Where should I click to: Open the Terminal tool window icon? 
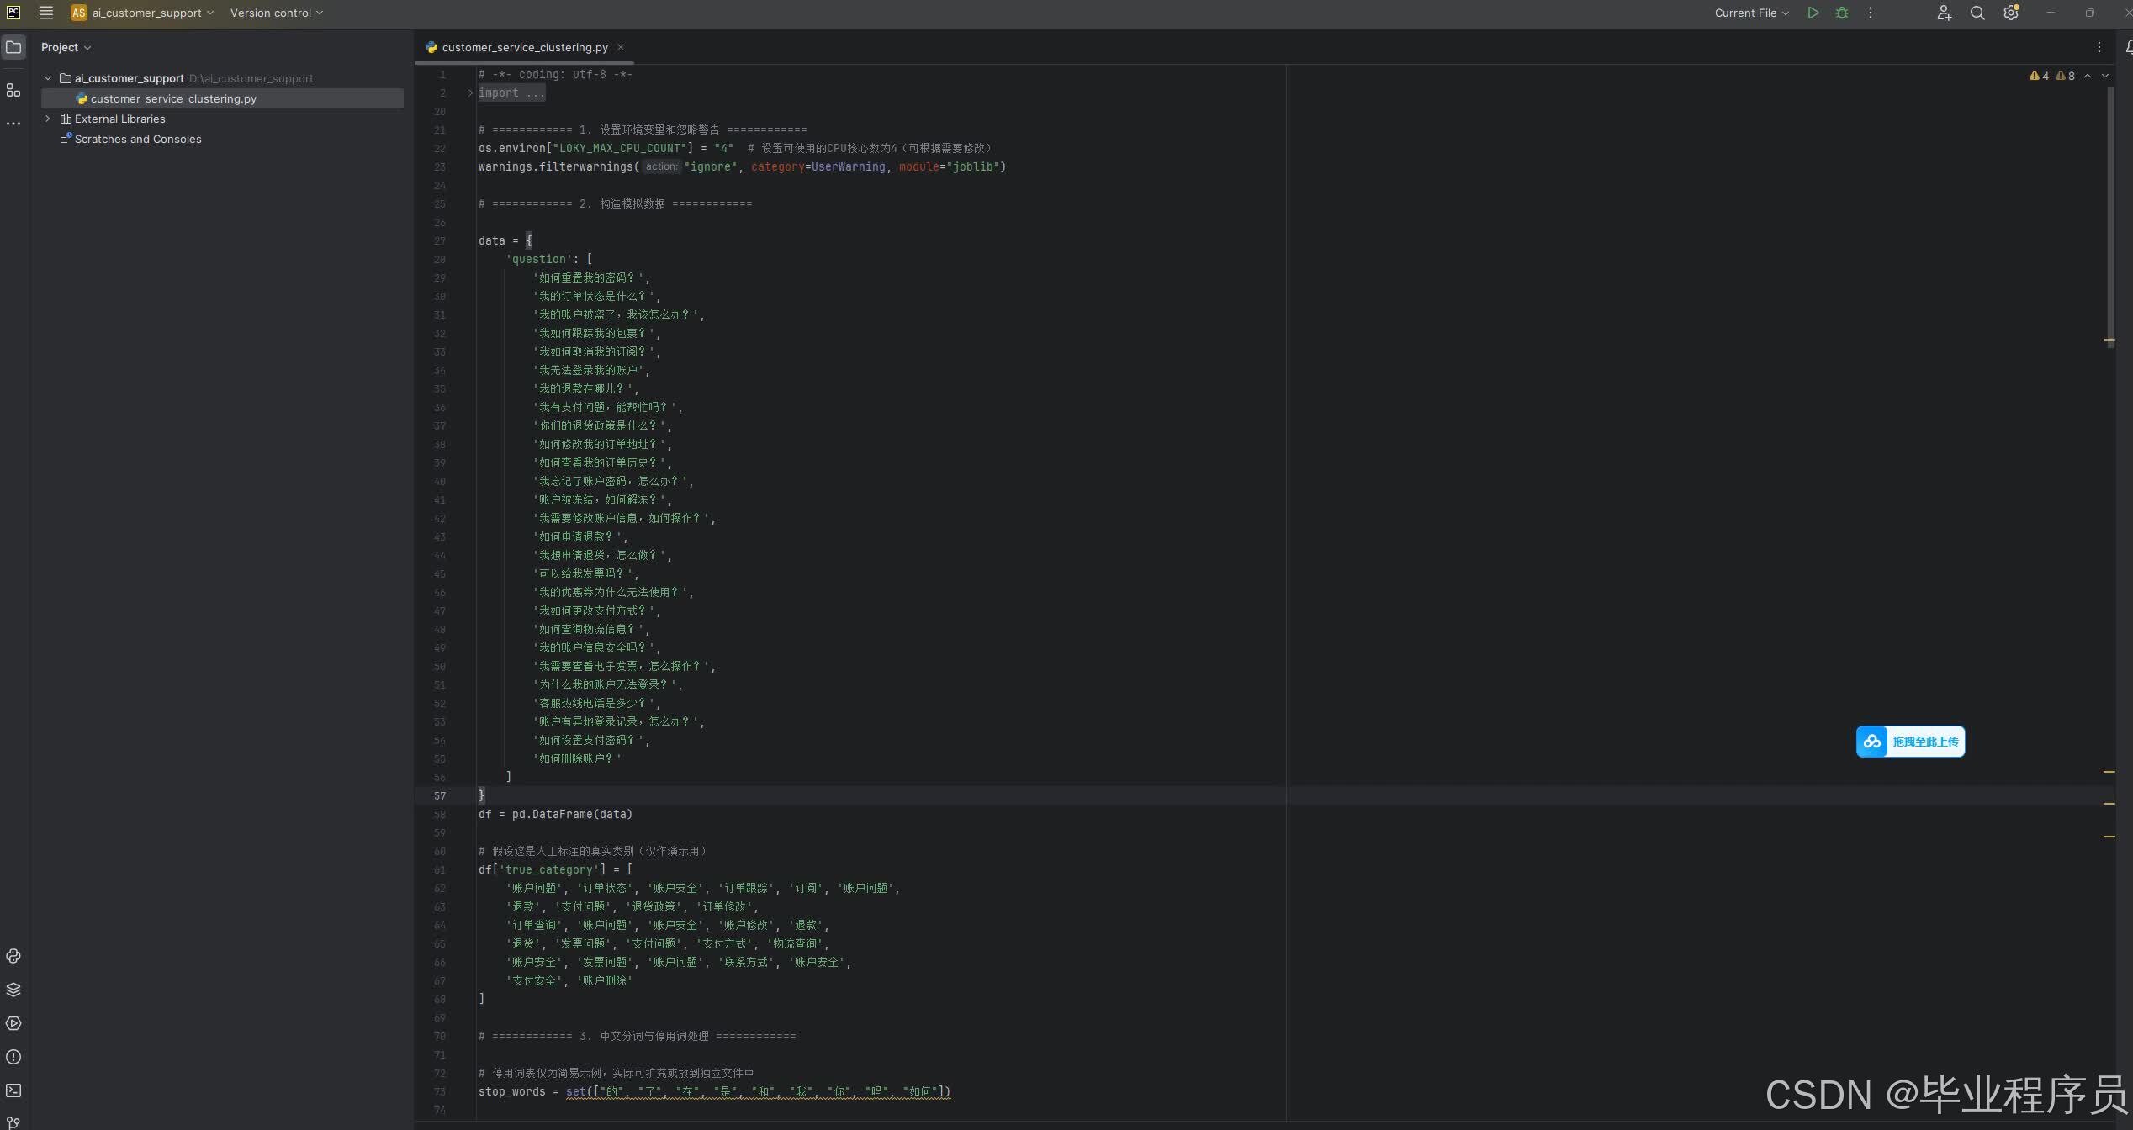pos(13,1090)
